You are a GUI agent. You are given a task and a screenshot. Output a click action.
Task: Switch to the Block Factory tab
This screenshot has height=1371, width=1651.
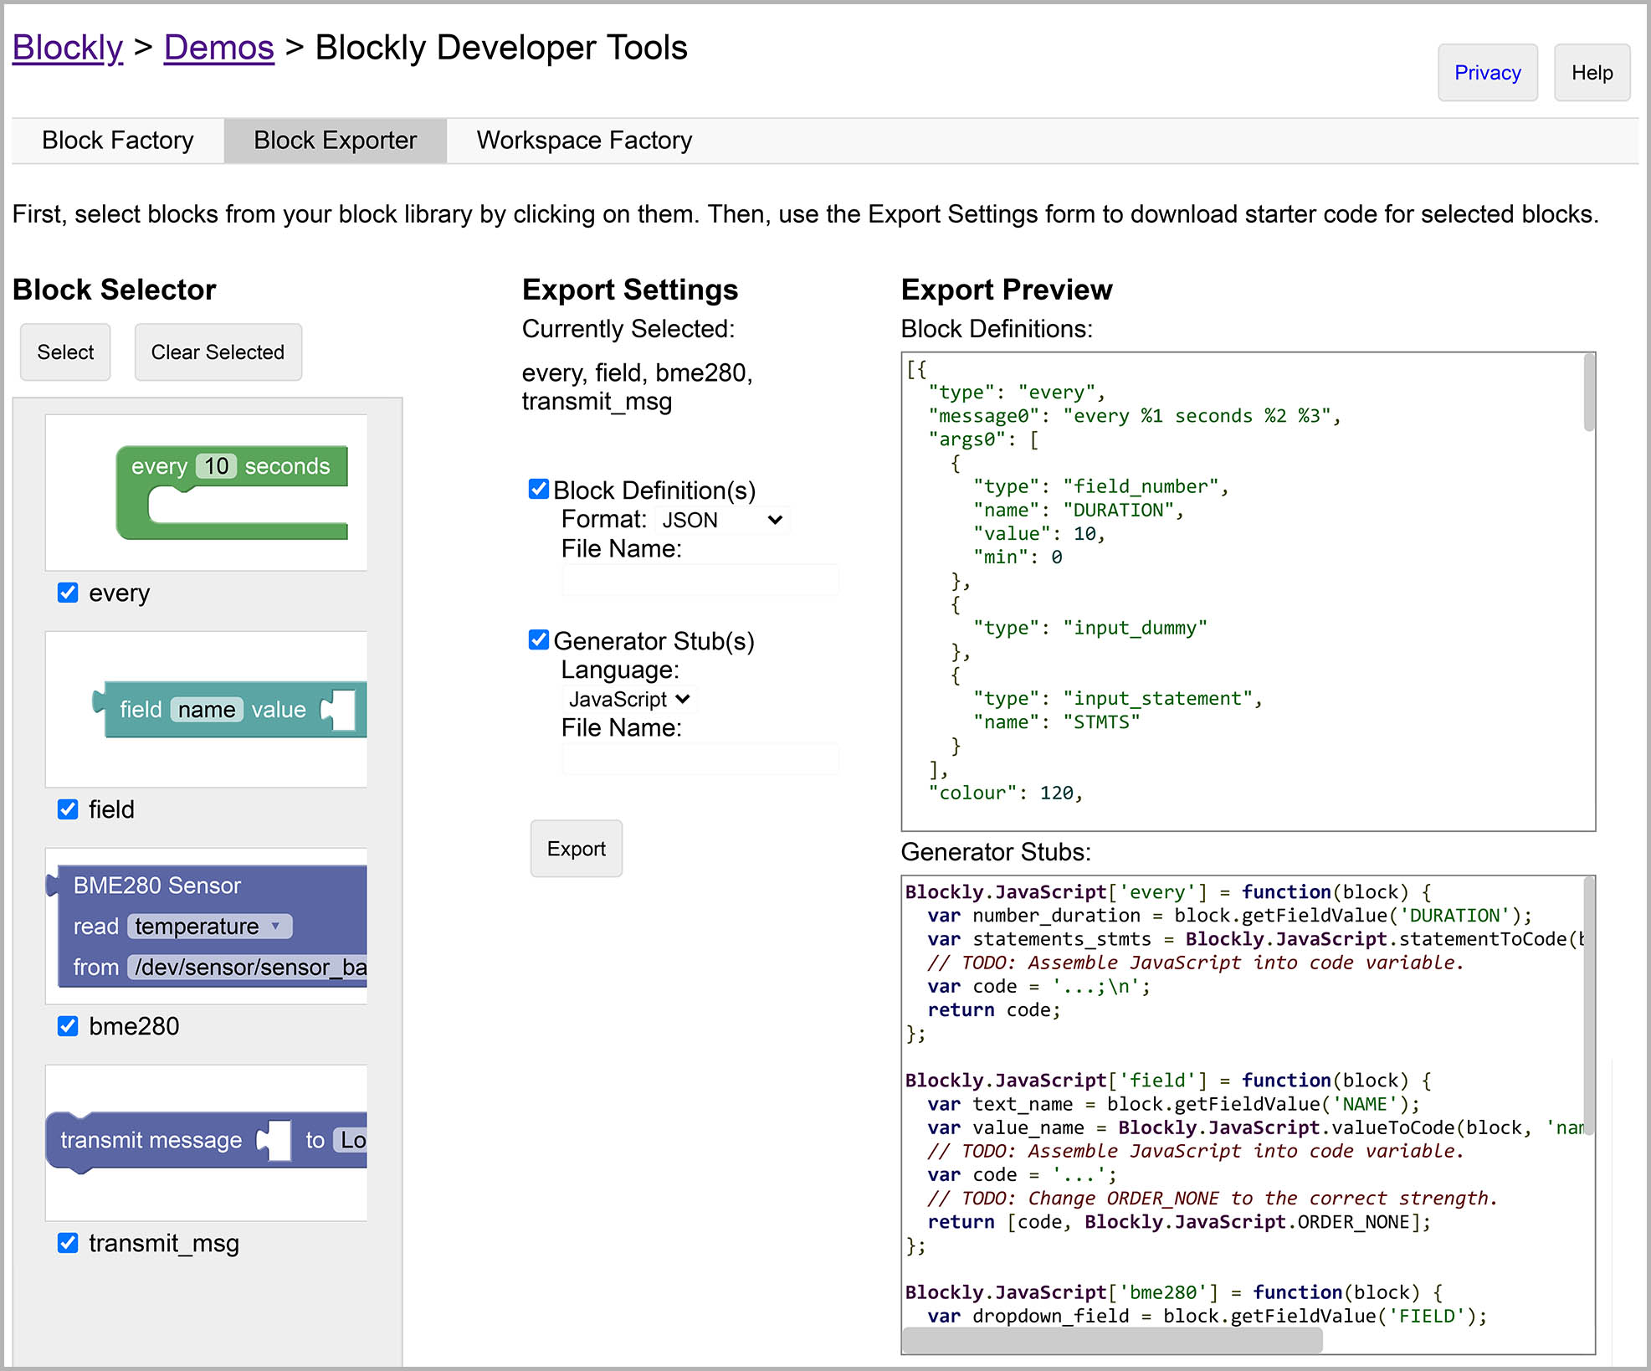pos(118,141)
